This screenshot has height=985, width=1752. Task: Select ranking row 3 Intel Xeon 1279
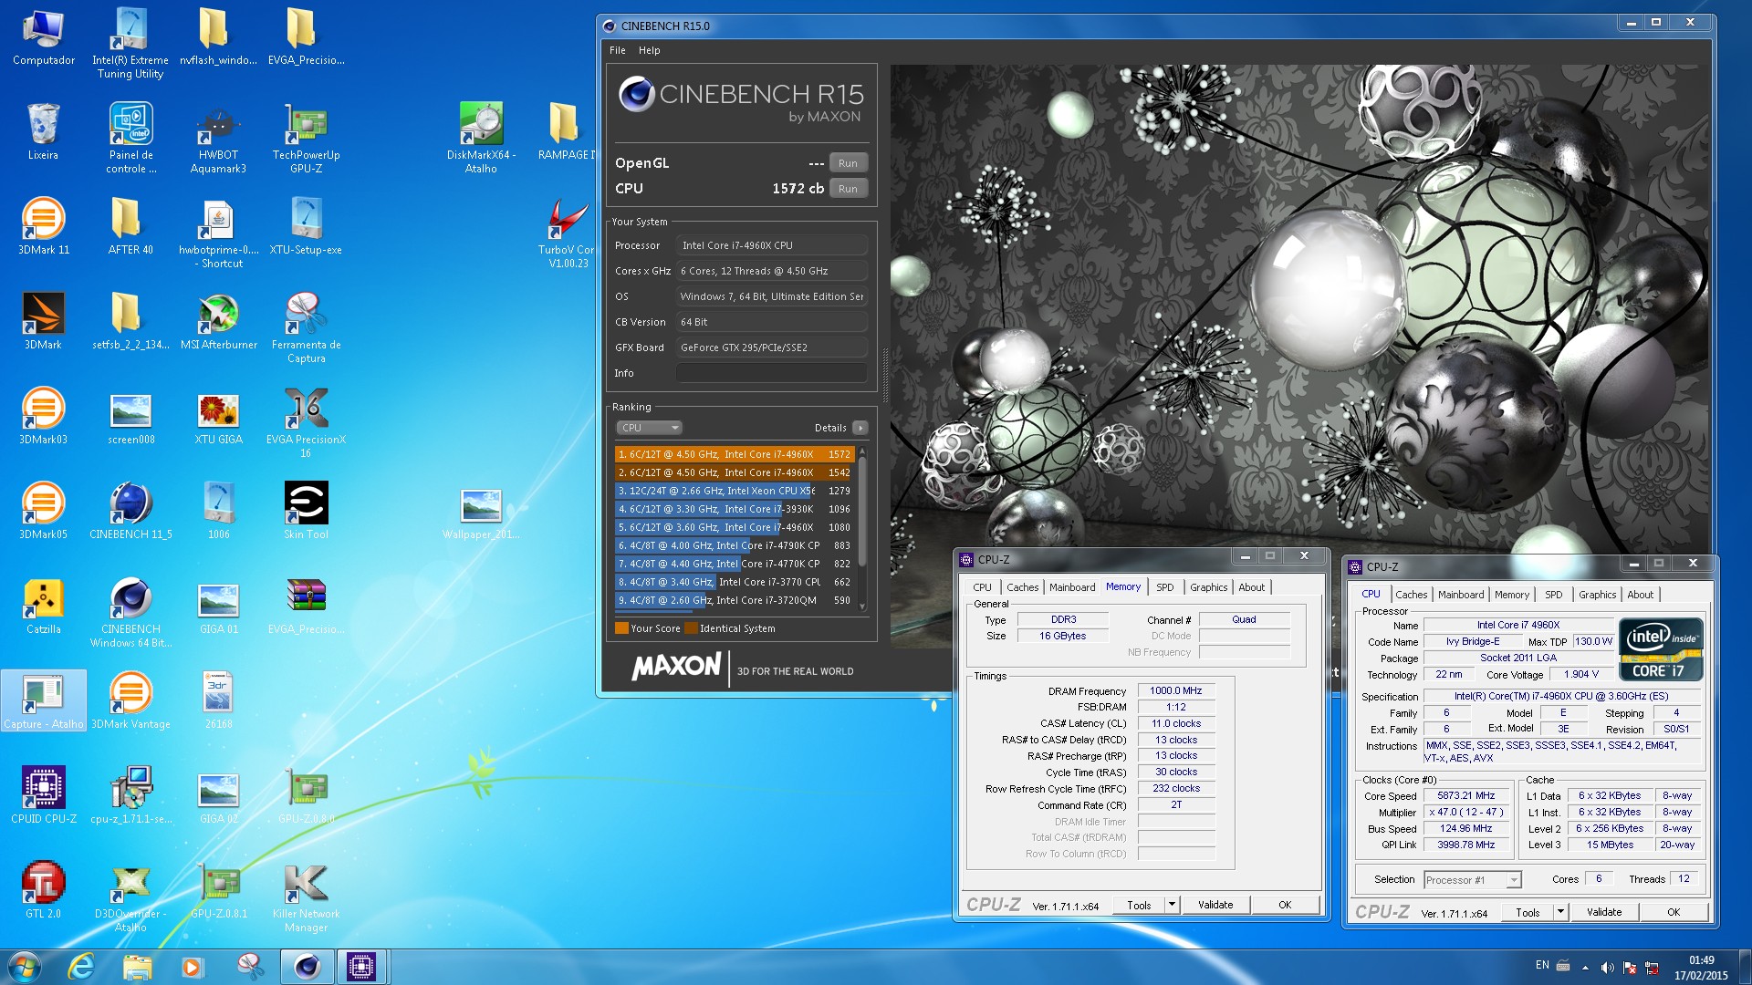[x=735, y=491]
